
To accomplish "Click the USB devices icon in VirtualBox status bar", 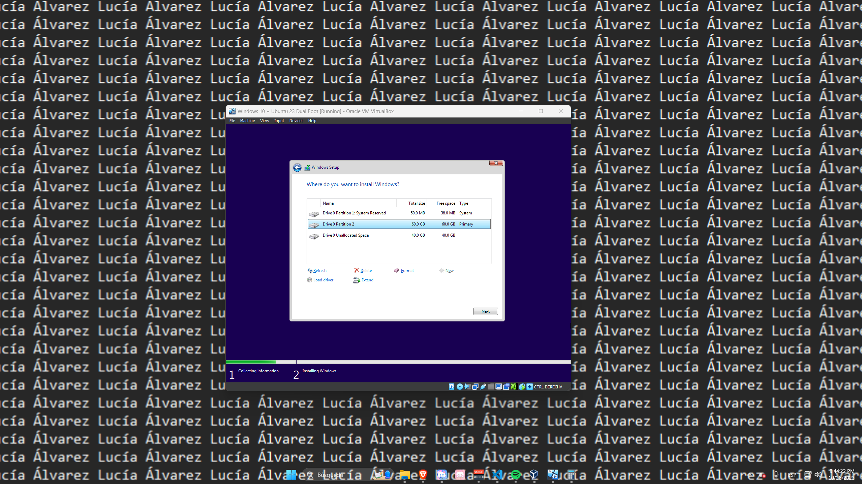I will coord(483,387).
